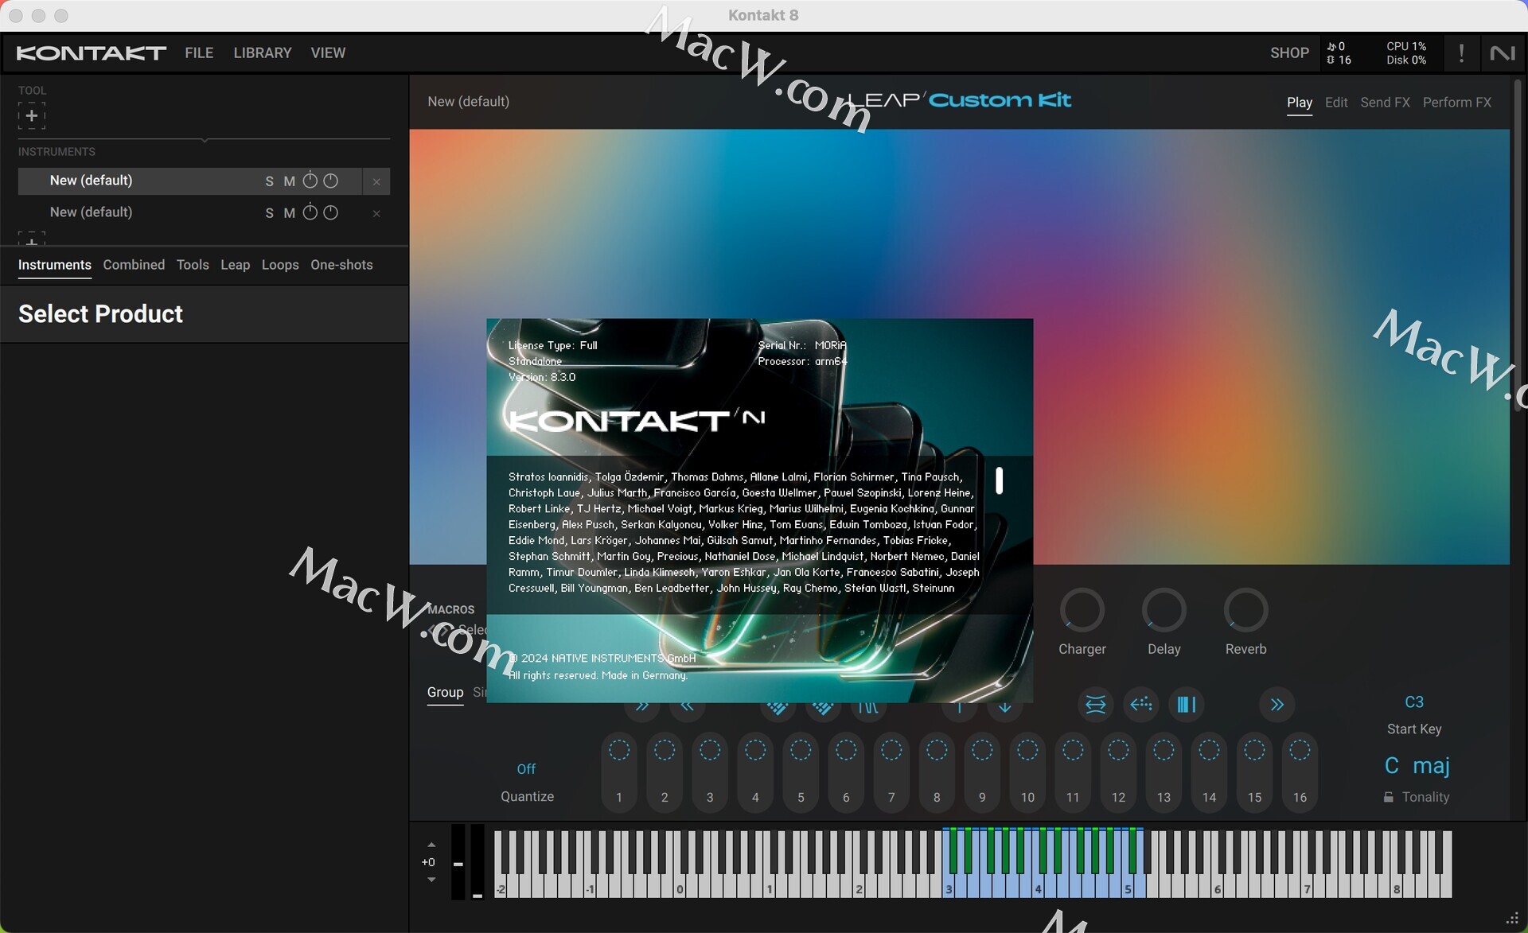Select pad 10 dotted sample slot
The image size is (1528, 933).
(1027, 750)
